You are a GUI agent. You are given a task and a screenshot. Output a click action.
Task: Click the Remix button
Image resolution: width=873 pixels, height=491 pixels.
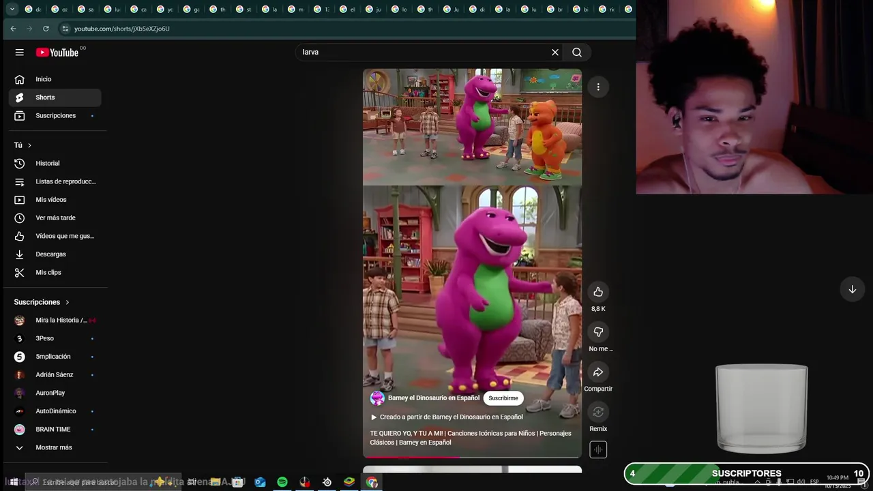click(598, 412)
